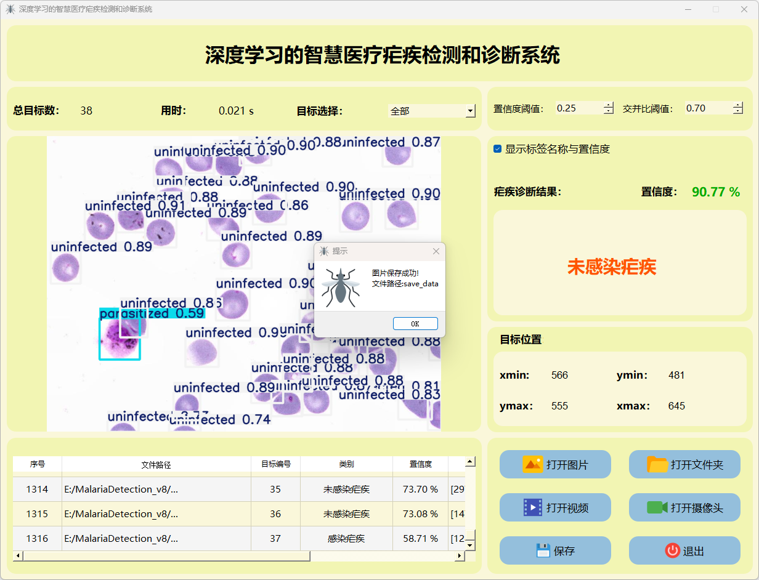Click the camera icon on 打开摄像头 button
The width and height of the screenshot is (759, 580).
tap(657, 507)
